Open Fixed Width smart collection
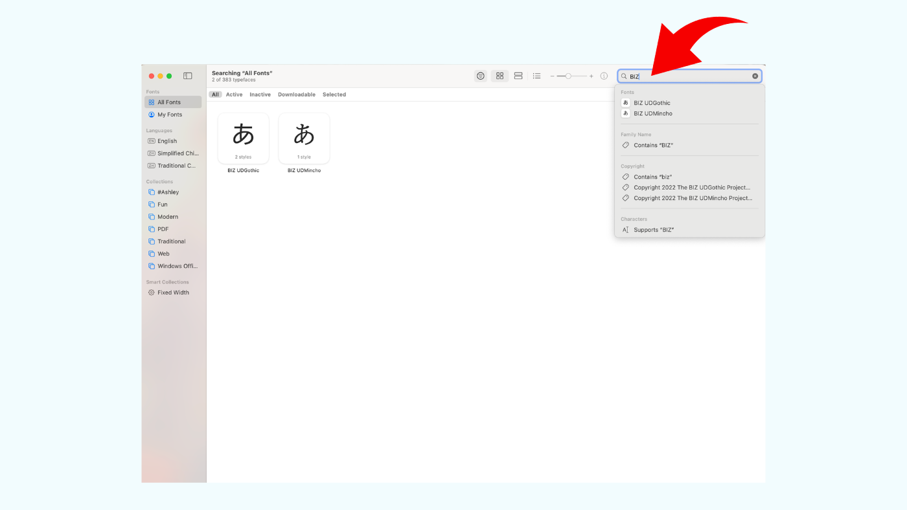Viewport: 907px width, 510px height. [x=173, y=293]
